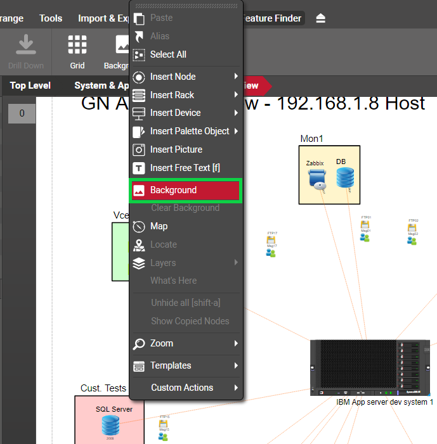Select the IBM App server rack image

(x=372, y=368)
